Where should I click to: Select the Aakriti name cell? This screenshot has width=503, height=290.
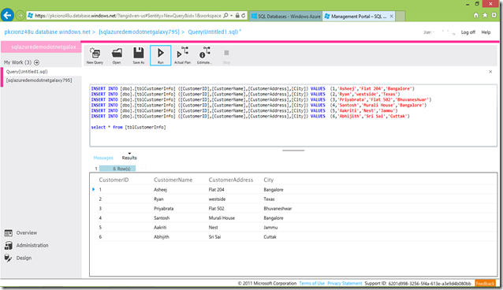160,228
